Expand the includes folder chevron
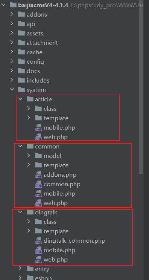Screen dimensions: 149x280 [x=12, y=80]
